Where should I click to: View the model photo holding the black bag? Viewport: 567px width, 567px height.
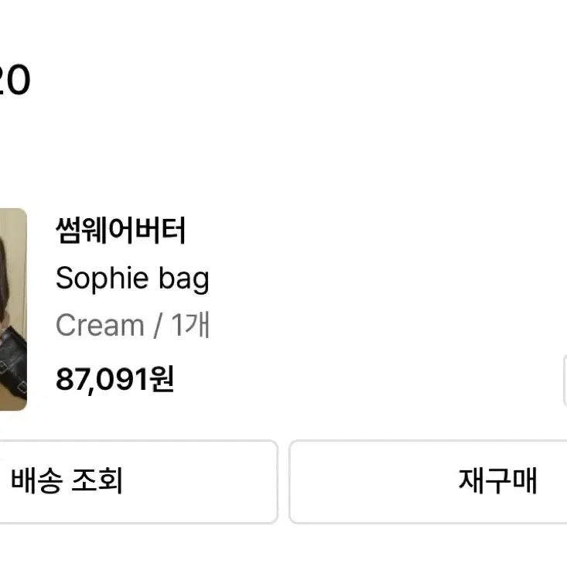(x=13, y=309)
